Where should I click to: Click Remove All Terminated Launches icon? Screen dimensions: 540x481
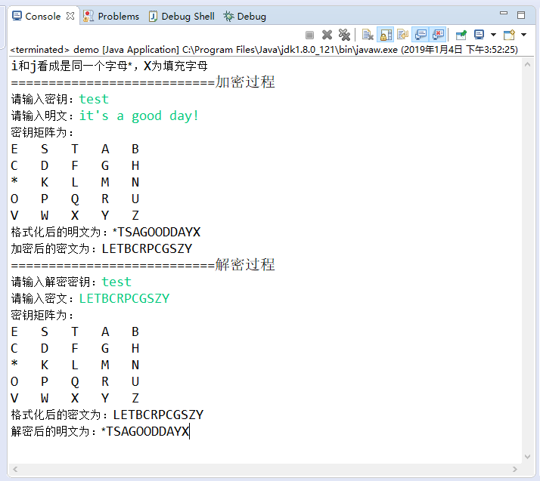tap(344, 35)
